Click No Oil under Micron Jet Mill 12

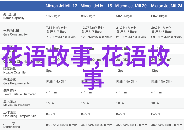[56, 82]
